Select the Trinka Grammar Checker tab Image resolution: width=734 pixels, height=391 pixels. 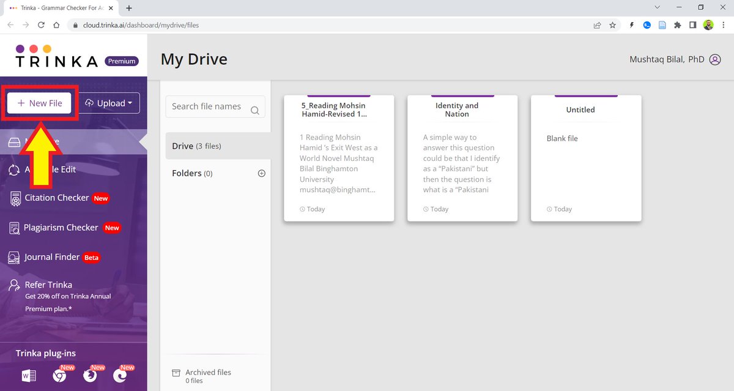[61, 9]
